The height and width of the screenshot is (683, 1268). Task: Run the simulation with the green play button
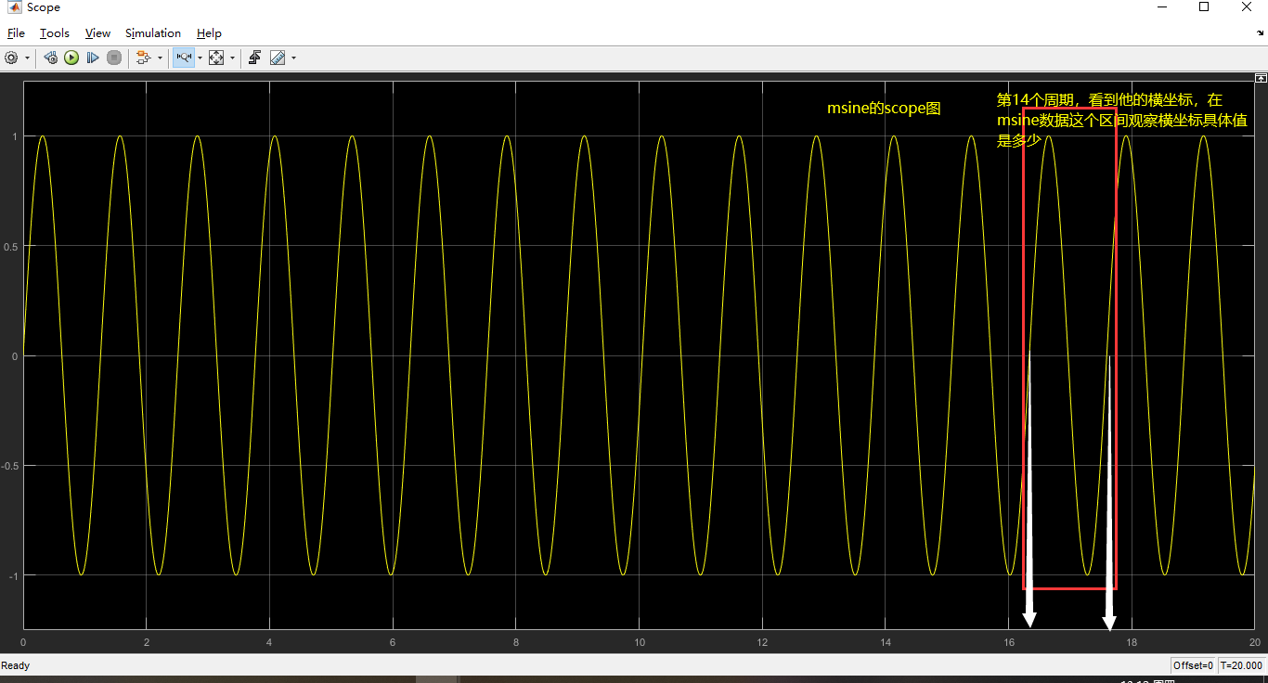pos(71,58)
